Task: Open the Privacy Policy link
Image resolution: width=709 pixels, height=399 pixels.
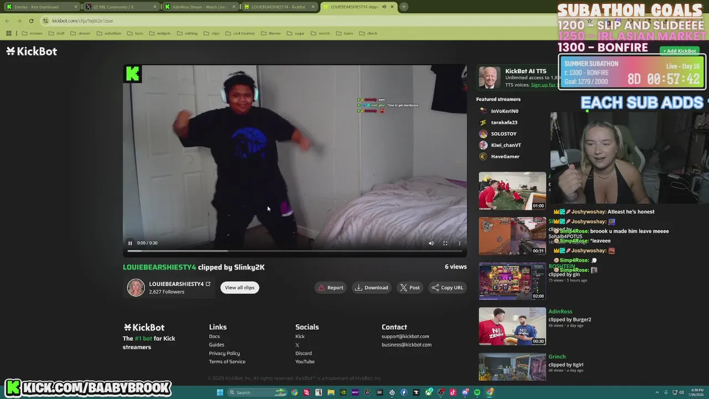Action: tap(224, 353)
